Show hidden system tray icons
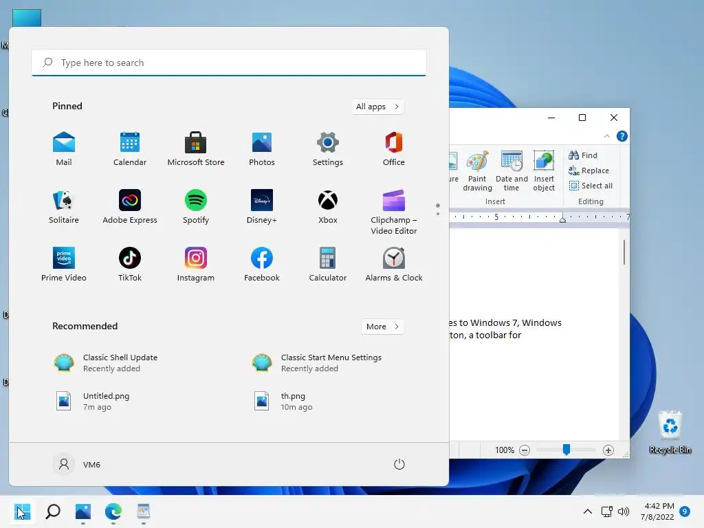This screenshot has height=528, width=704. [x=587, y=511]
